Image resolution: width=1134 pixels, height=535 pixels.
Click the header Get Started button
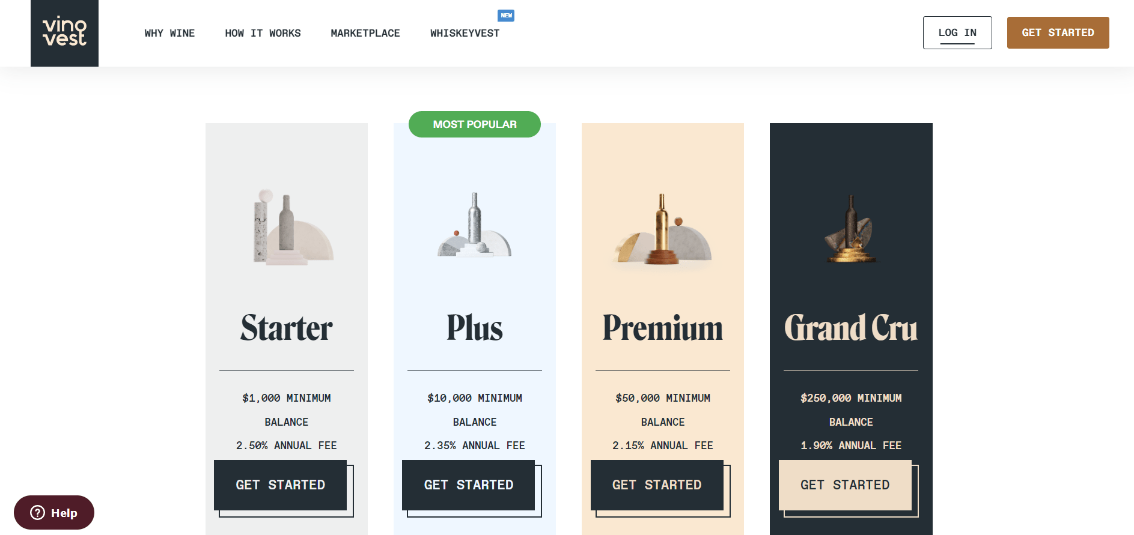1058,32
